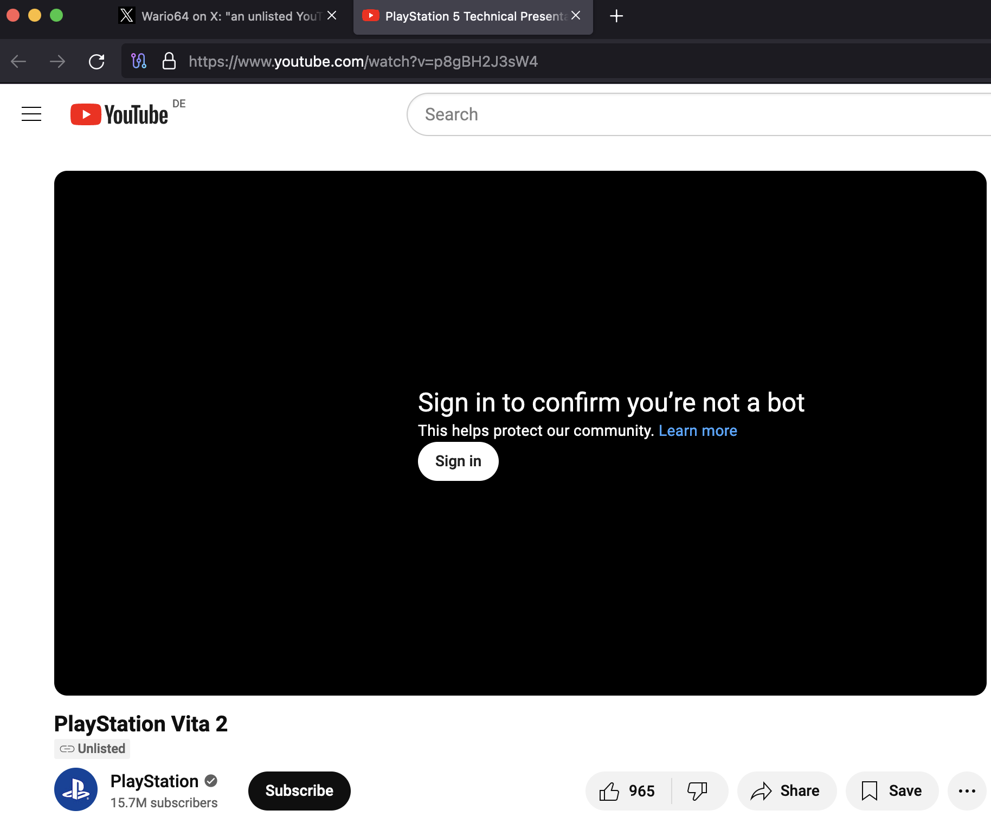Open the site lock security icon
This screenshot has width=991, height=823.
[x=169, y=61]
